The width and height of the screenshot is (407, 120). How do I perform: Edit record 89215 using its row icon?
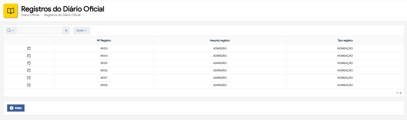click(29, 63)
